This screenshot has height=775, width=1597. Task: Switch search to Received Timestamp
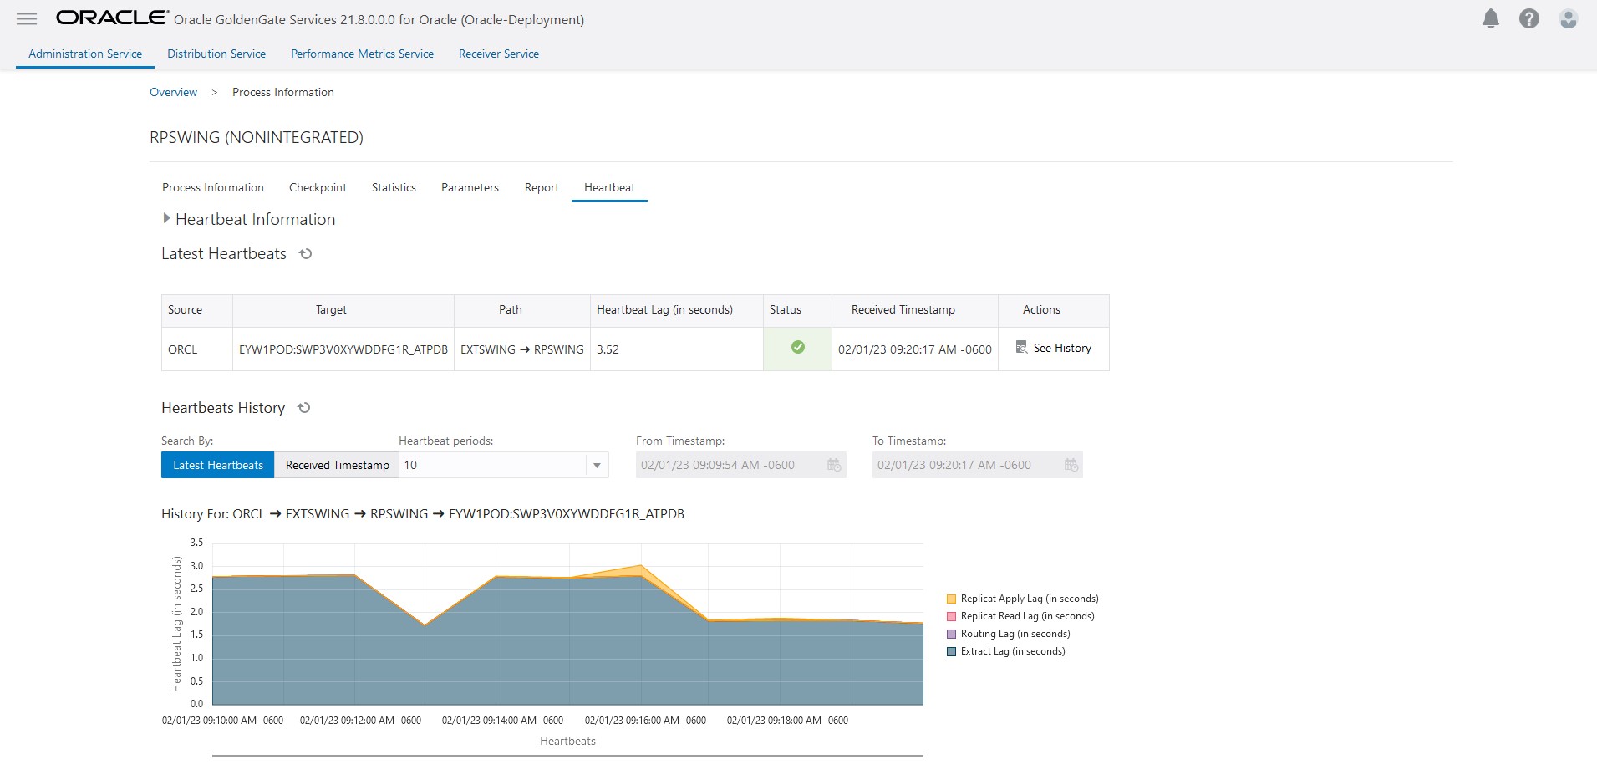[x=337, y=465]
